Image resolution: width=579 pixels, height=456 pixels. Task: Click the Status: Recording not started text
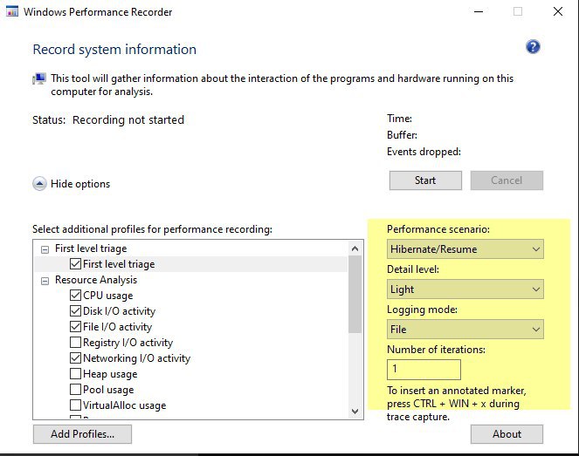pyautogui.click(x=108, y=119)
